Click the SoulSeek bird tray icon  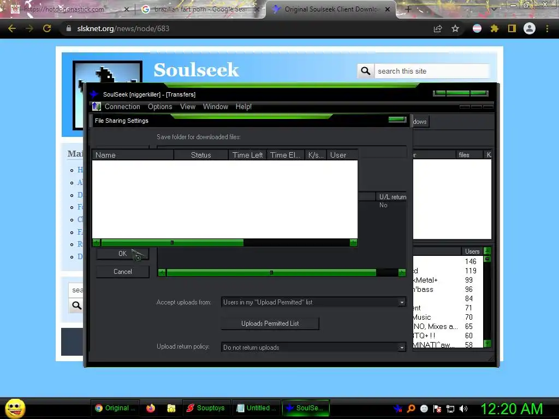(x=398, y=409)
